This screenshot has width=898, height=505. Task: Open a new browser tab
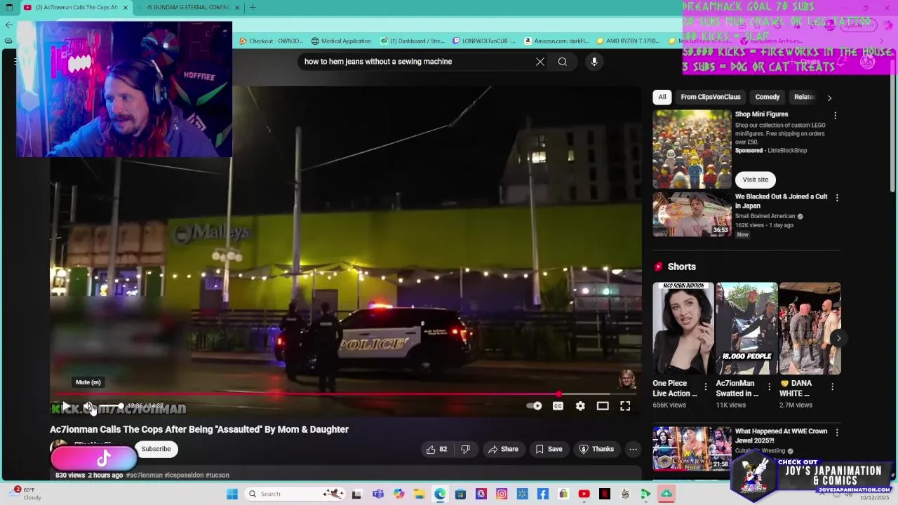[x=253, y=7]
